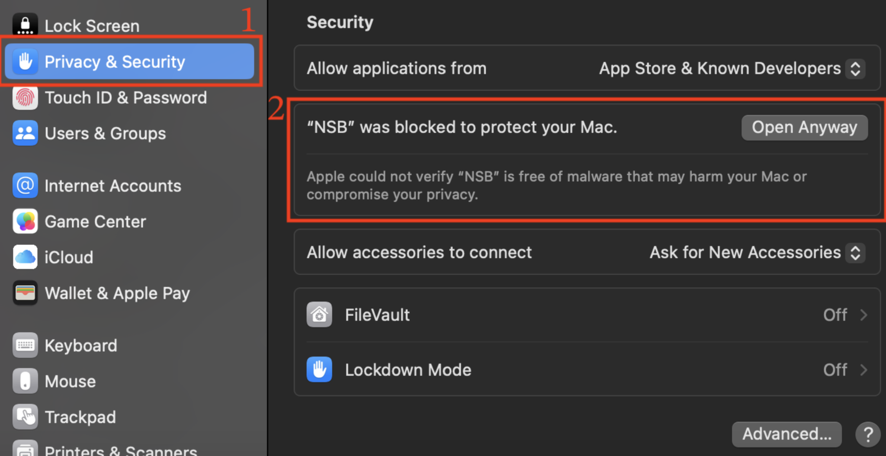This screenshot has height=456, width=886.
Task: Click the Trackpad icon in sidebar
Action: pyautogui.click(x=25, y=417)
